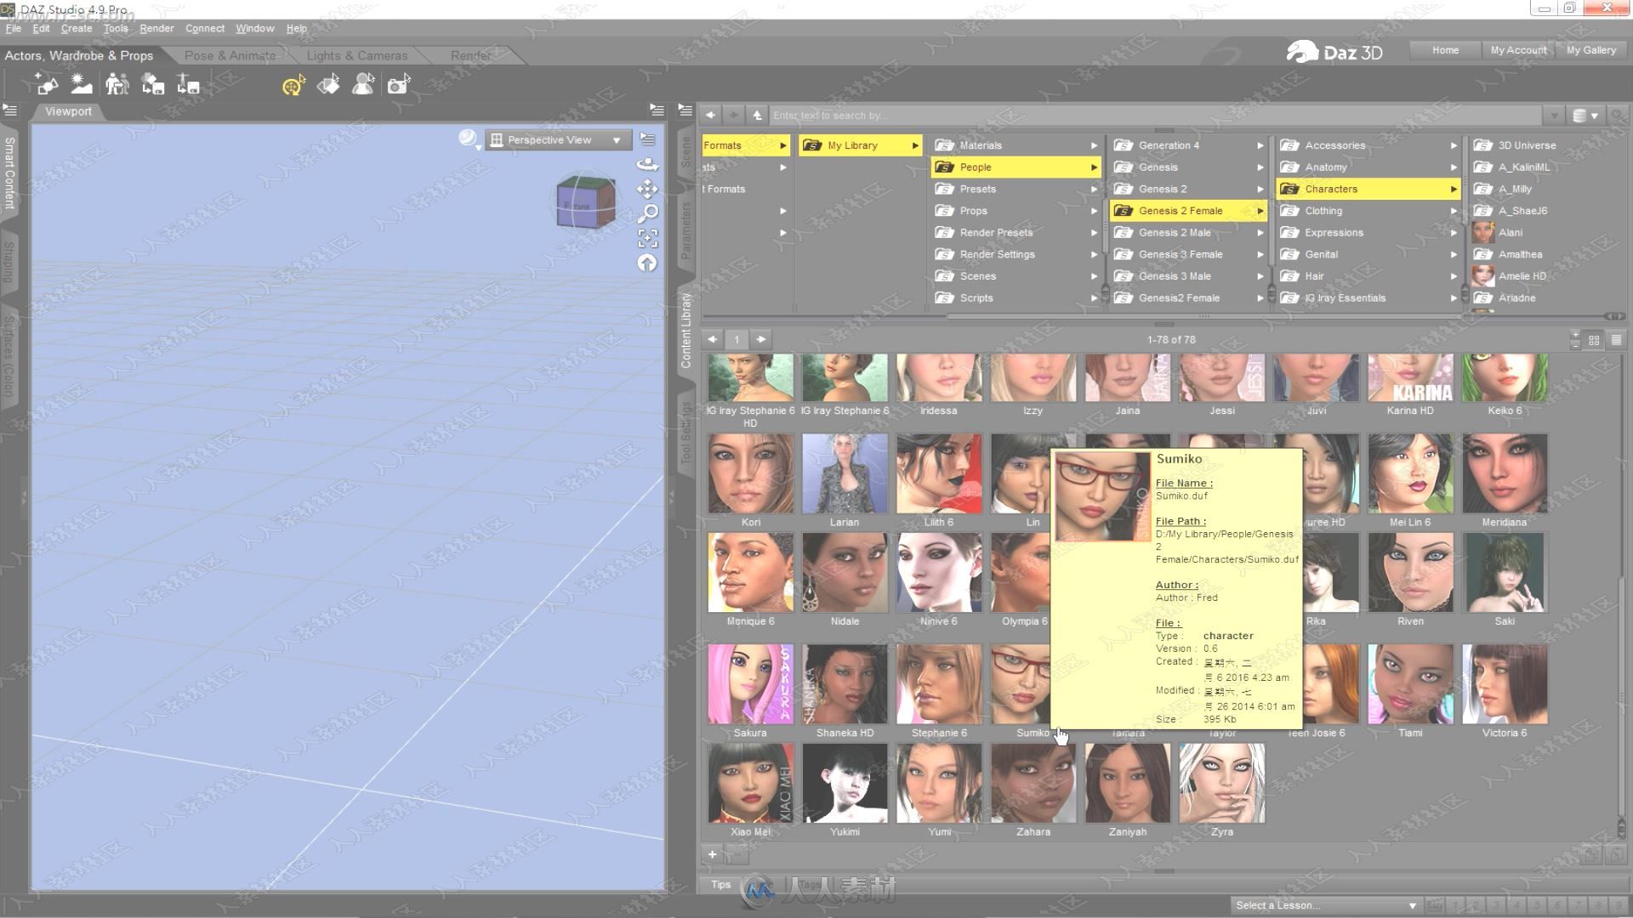The height and width of the screenshot is (918, 1633).
Task: Open the environment landscape toolbar icon
Action: point(82,84)
